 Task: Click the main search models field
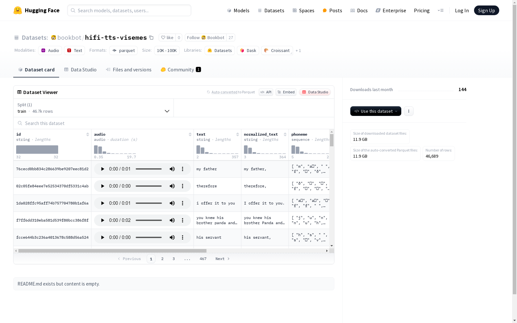click(129, 10)
